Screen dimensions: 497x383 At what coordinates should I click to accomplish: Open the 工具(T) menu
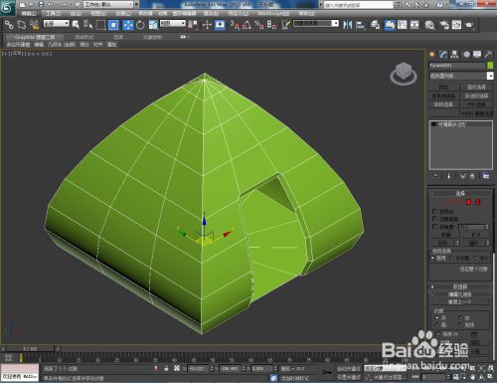(x=53, y=14)
